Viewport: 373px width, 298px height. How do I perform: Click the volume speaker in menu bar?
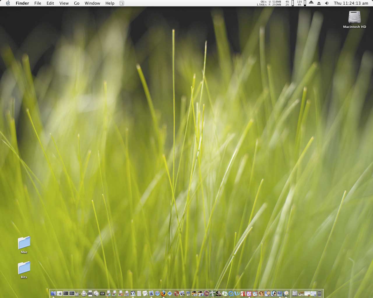327,3
